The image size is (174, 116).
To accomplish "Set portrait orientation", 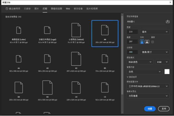I will 142,42.
